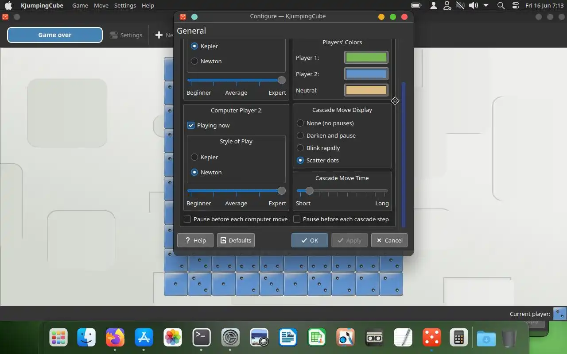Open the KJumpingCube application menu
This screenshot has width=567, height=354.
[x=42, y=5]
